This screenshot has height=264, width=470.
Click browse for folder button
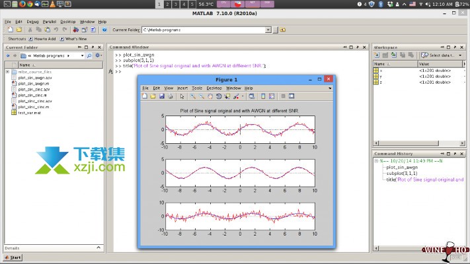click(x=276, y=30)
